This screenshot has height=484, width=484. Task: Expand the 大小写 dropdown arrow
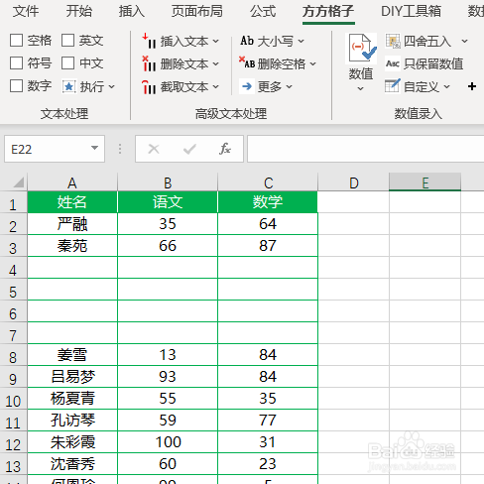[x=301, y=42]
